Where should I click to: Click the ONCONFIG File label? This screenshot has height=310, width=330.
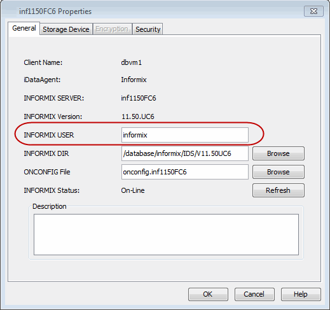pyautogui.click(x=47, y=172)
